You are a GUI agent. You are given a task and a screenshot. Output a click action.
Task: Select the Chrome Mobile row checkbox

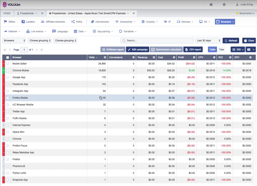(x=8, y=70)
